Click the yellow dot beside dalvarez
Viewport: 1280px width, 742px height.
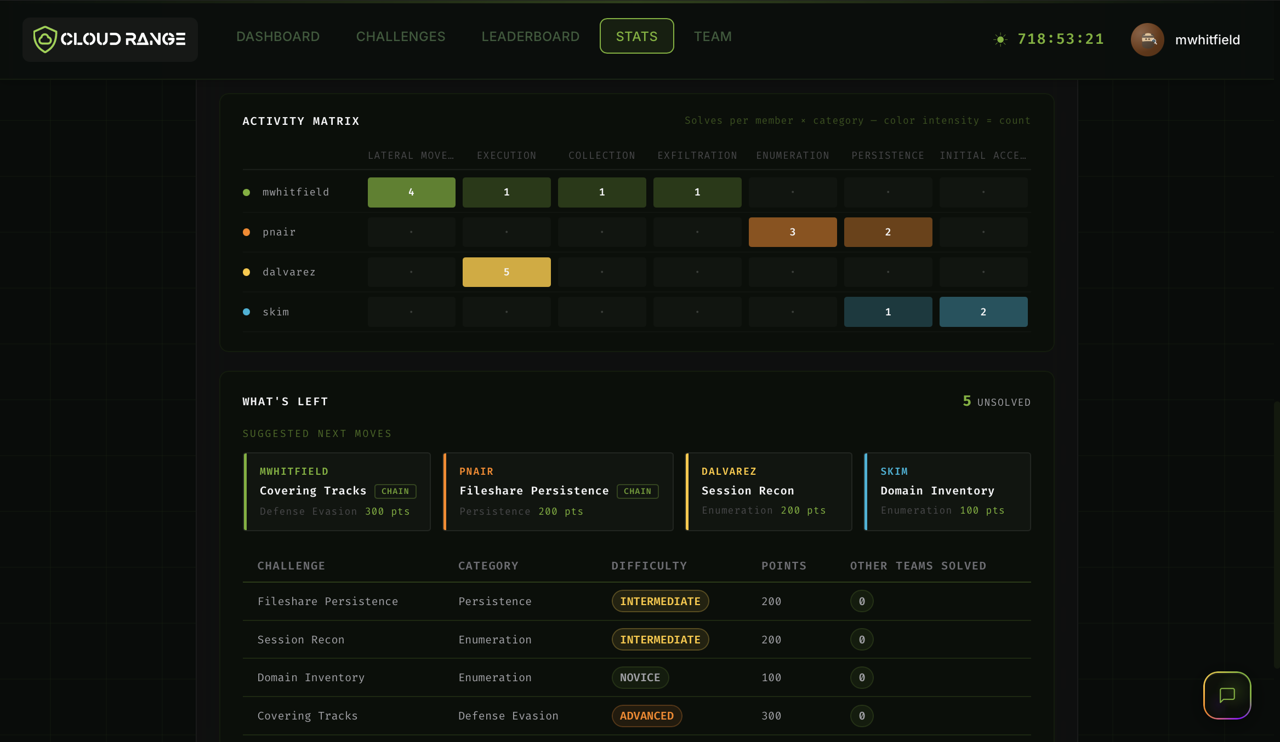tap(247, 272)
